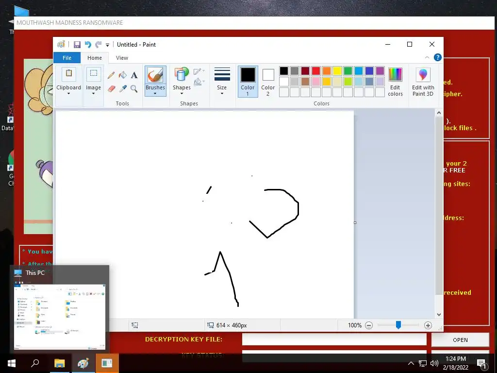The width and height of the screenshot is (497, 373).
Task: Pick the pink rose color swatch
Action: pyautogui.click(x=316, y=82)
